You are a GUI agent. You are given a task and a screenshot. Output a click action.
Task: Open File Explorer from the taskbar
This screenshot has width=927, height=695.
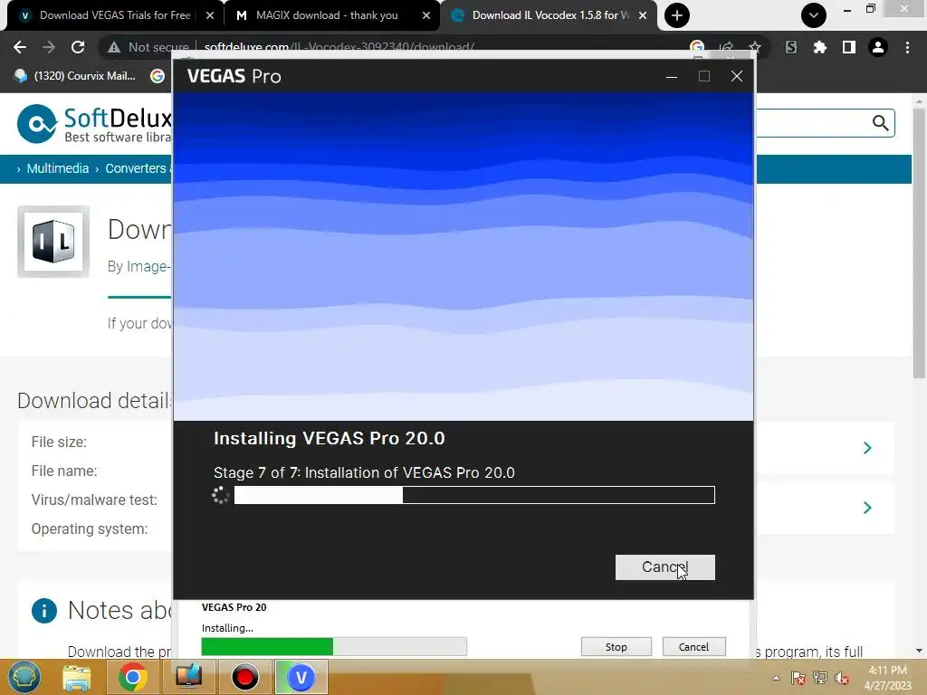pyautogui.click(x=77, y=677)
